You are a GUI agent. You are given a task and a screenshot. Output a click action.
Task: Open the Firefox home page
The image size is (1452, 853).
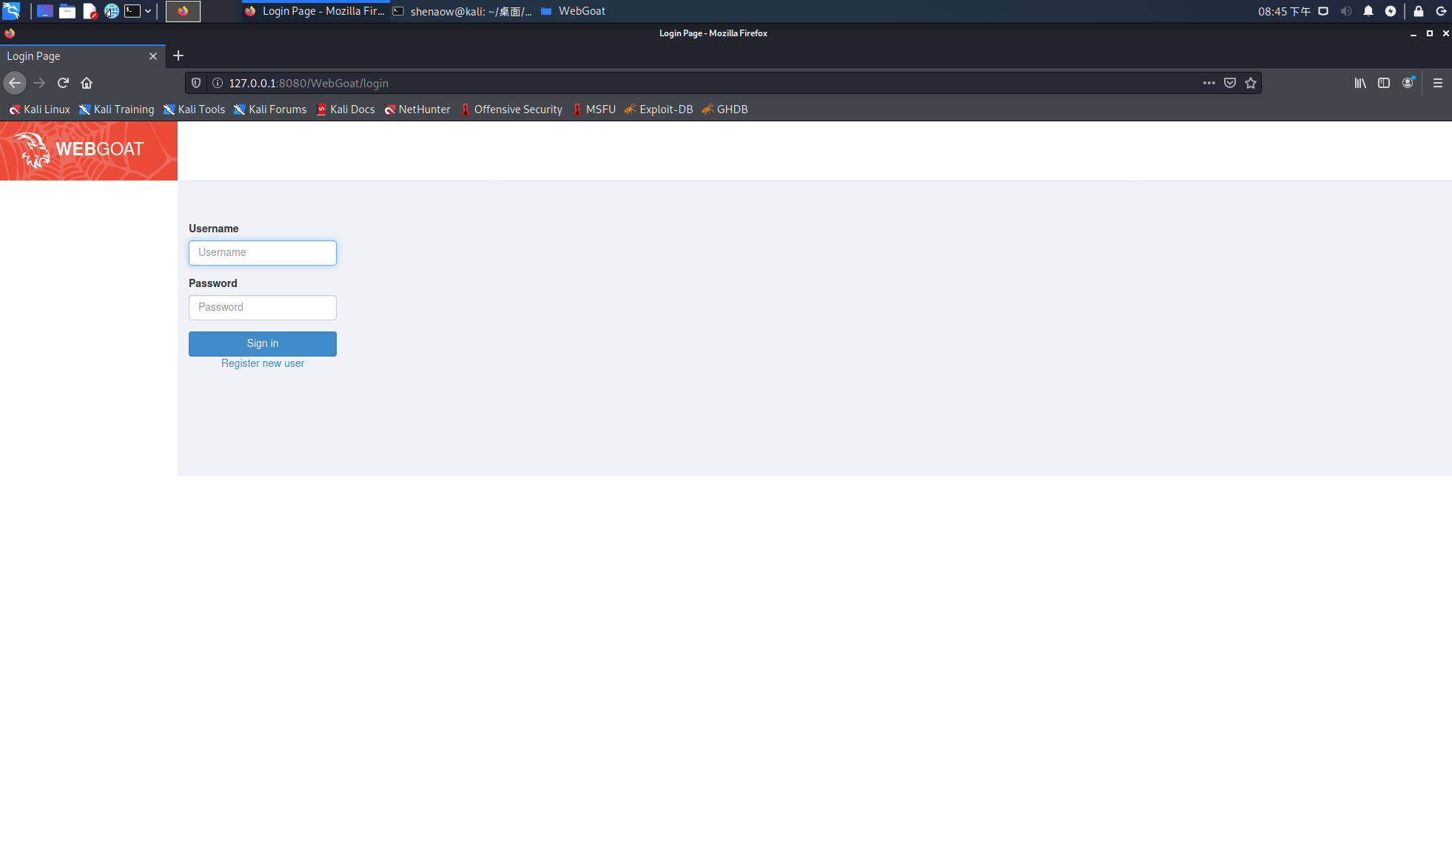(87, 83)
